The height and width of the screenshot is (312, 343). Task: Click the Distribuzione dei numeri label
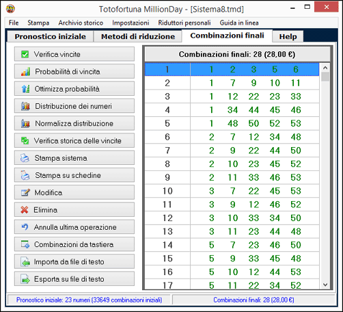tap(73, 106)
